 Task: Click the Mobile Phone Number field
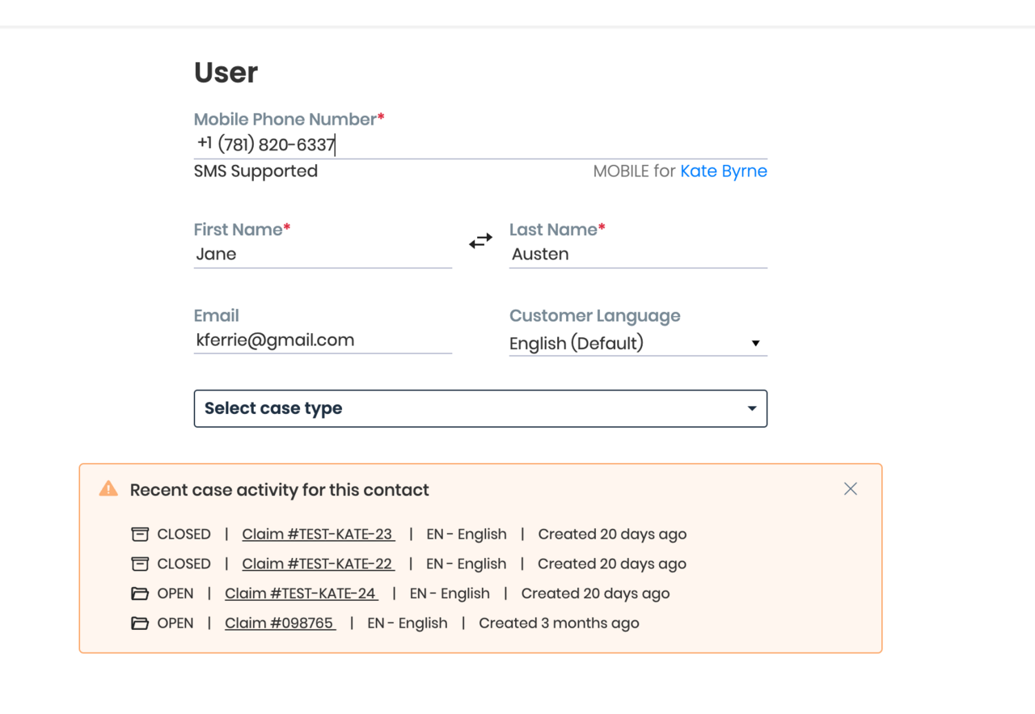pos(479,145)
